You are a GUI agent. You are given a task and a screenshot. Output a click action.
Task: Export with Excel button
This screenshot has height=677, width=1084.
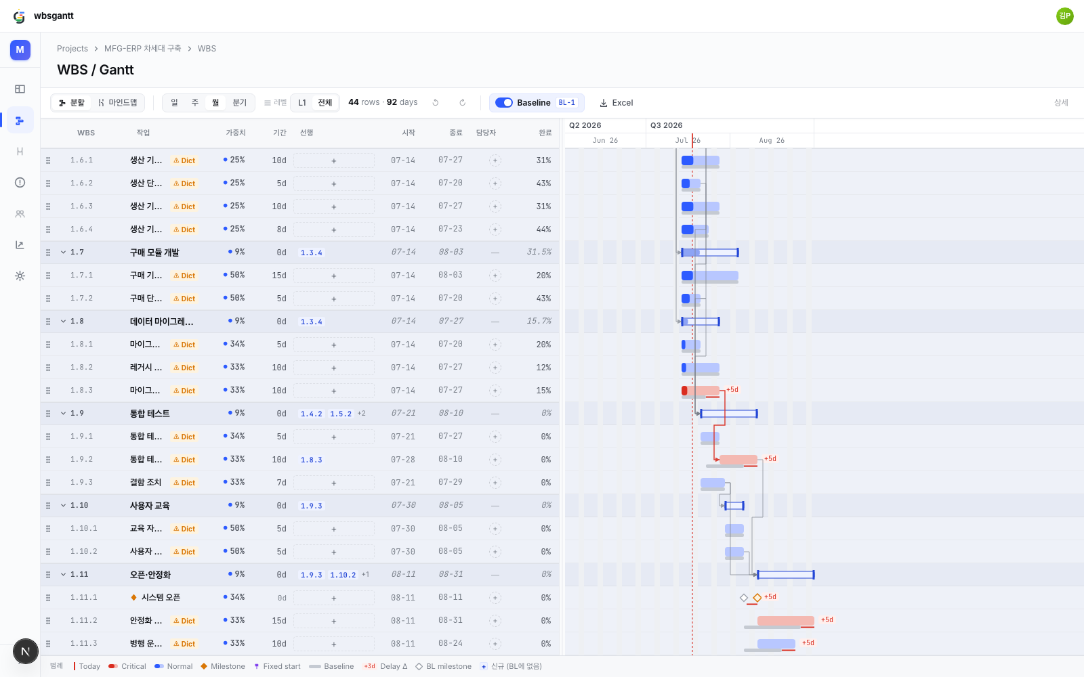pos(617,103)
